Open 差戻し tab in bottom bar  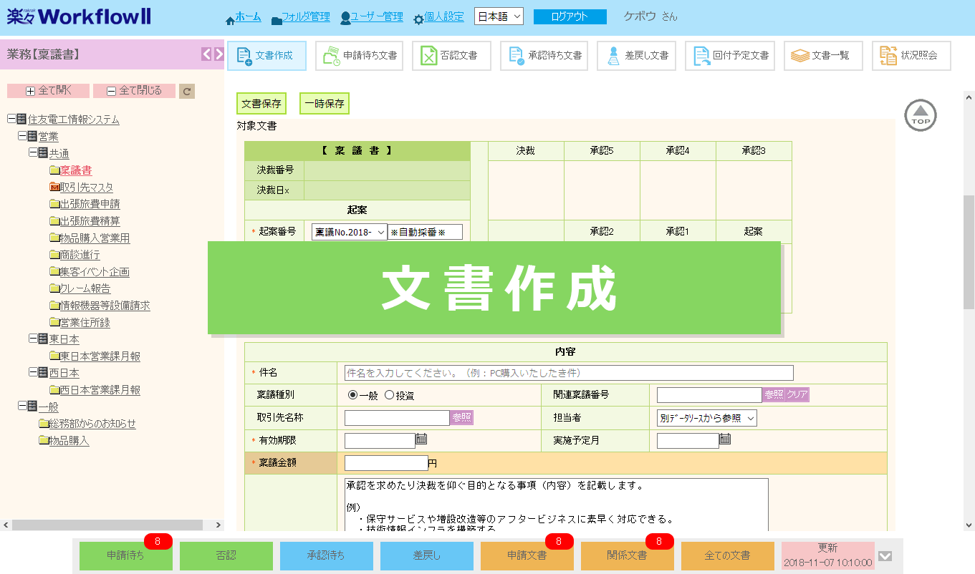[427, 556]
